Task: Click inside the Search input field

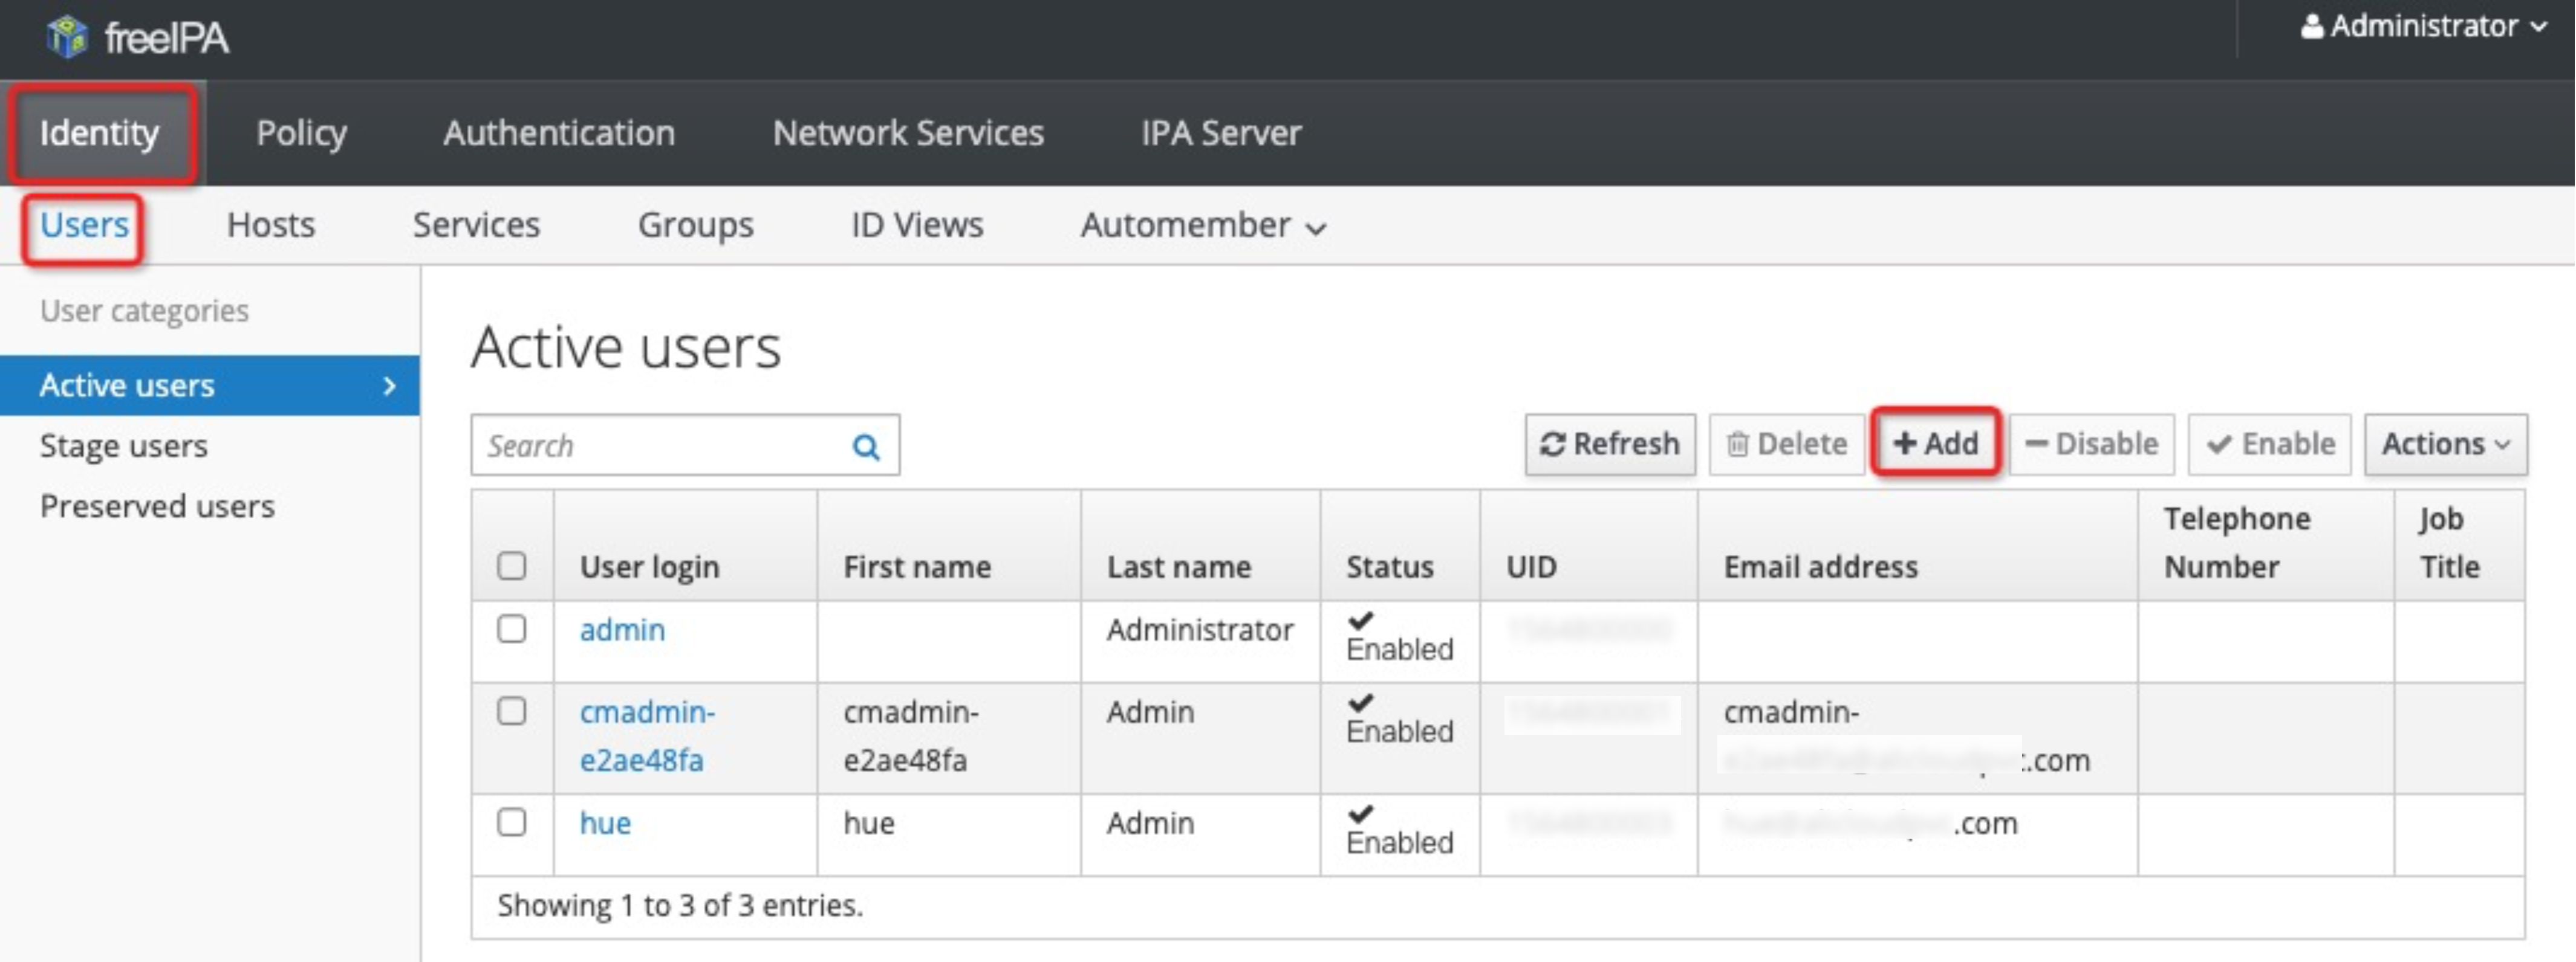Action: coord(650,445)
